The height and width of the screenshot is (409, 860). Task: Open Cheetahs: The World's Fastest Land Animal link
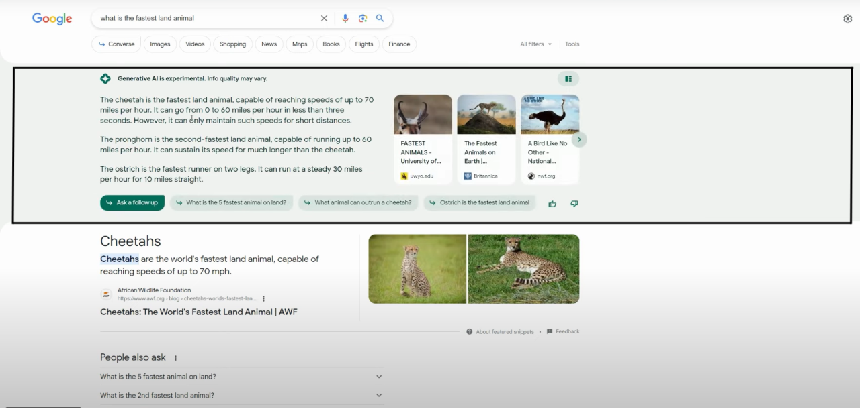pyautogui.click(x=198, y=312)
